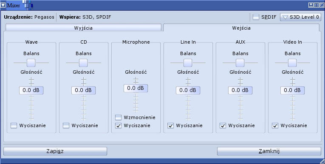Click the depth gadget in the title bar
Image resolution: width=325 pixels, height=164 pixels.
click(x=322, y=5)
